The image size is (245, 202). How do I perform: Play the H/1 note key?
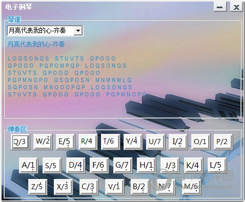click(146, 166)
